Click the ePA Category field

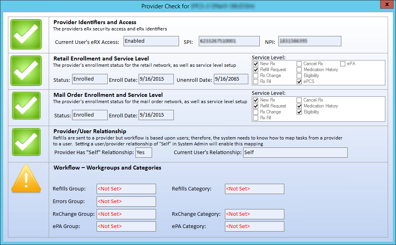click(x=255, y=226)
